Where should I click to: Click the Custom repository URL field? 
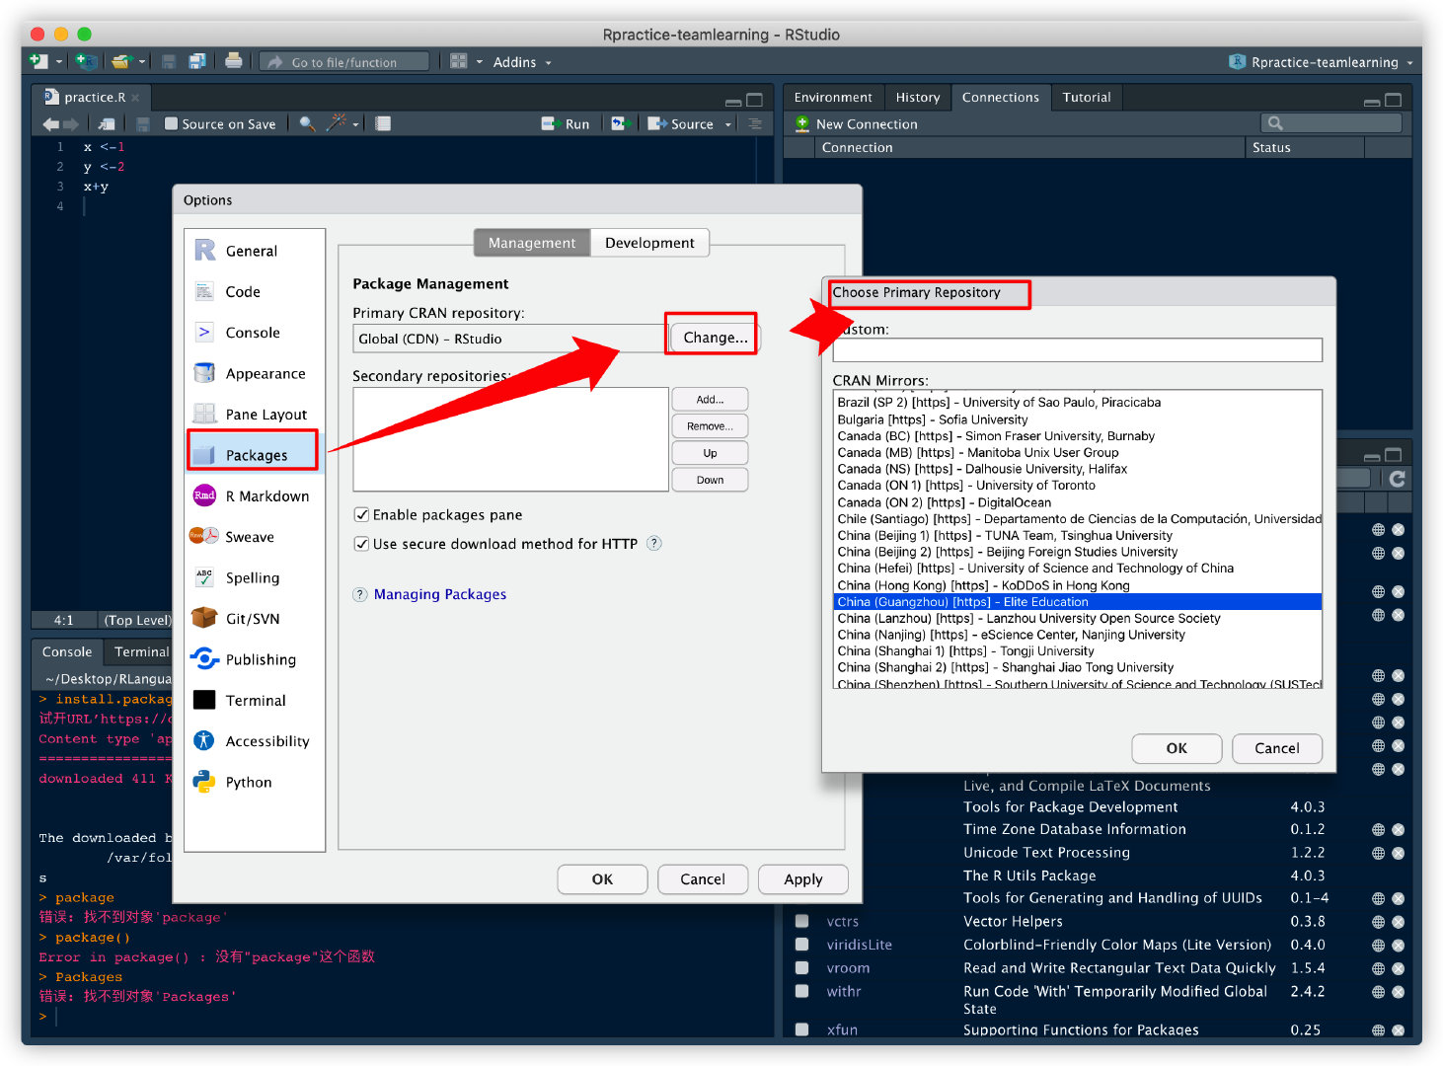[x=1077, y=349]
